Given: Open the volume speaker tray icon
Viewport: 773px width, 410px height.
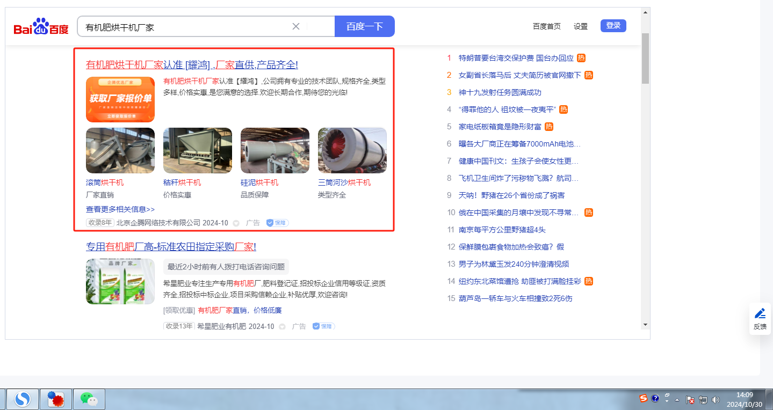Looking at the screenshot, I should point(716,400).
